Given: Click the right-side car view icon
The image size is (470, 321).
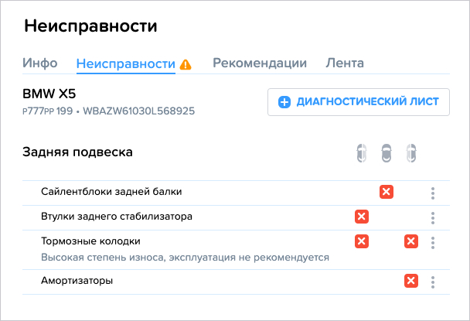Looking at the screenshot, I should click(x=411, y=153).
